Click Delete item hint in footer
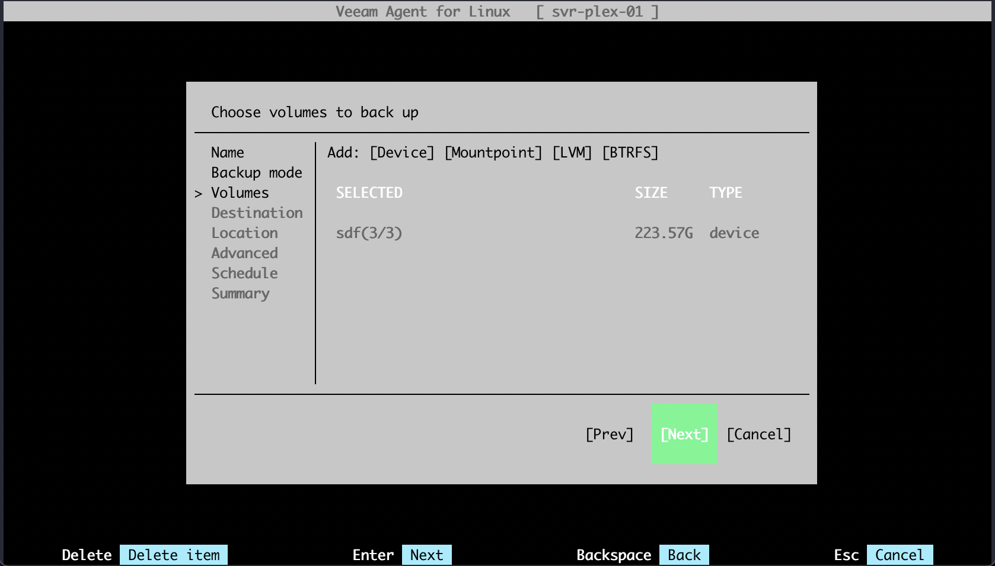This screenshot has height=566, width=995. 174,555
